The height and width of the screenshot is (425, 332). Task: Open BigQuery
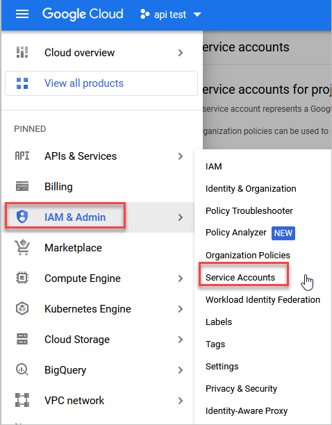pyautogui.click(x=65, y=370)
